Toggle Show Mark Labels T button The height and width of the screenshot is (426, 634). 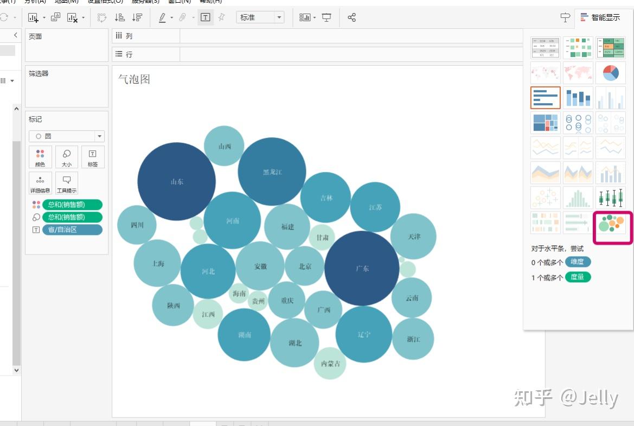[206, 17]
